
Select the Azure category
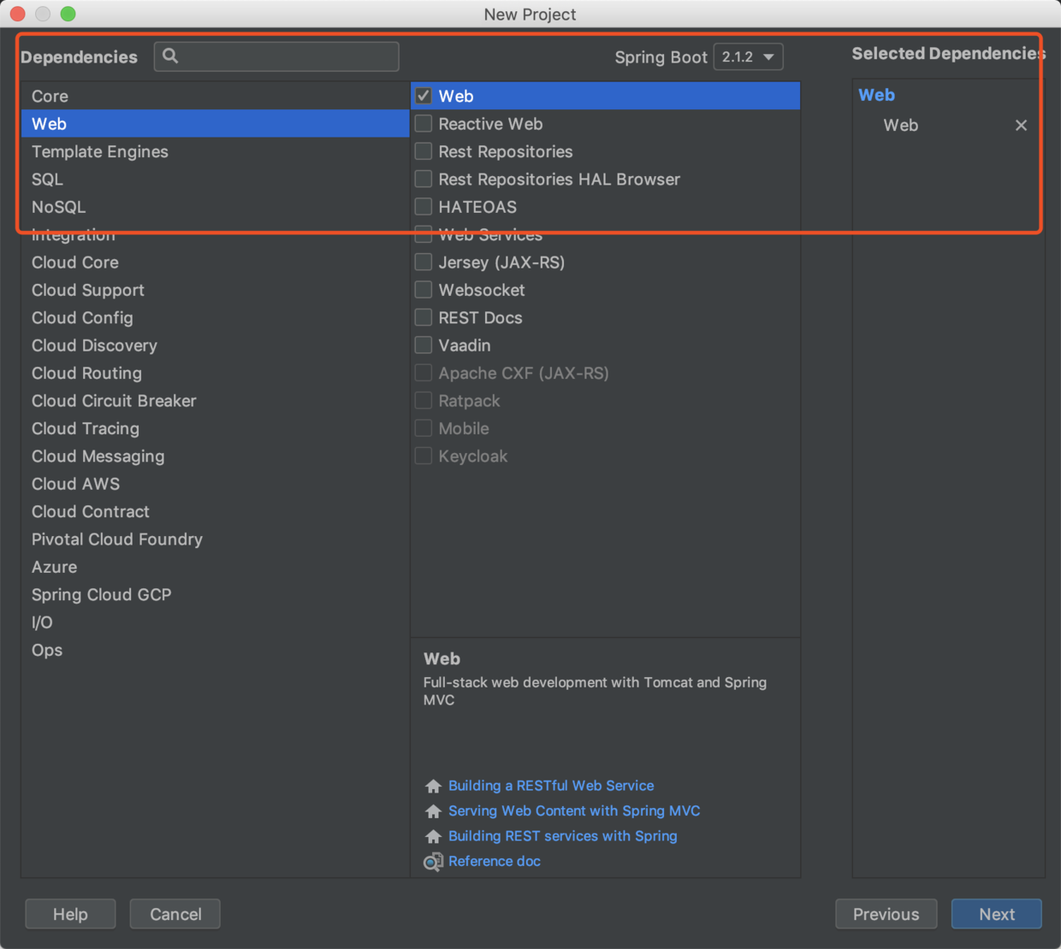coord(216,567)
